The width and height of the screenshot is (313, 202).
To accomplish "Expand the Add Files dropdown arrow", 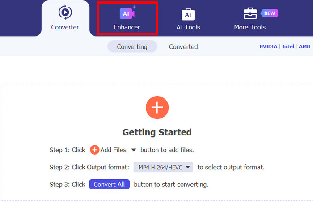I will click(x=134, y=150).
